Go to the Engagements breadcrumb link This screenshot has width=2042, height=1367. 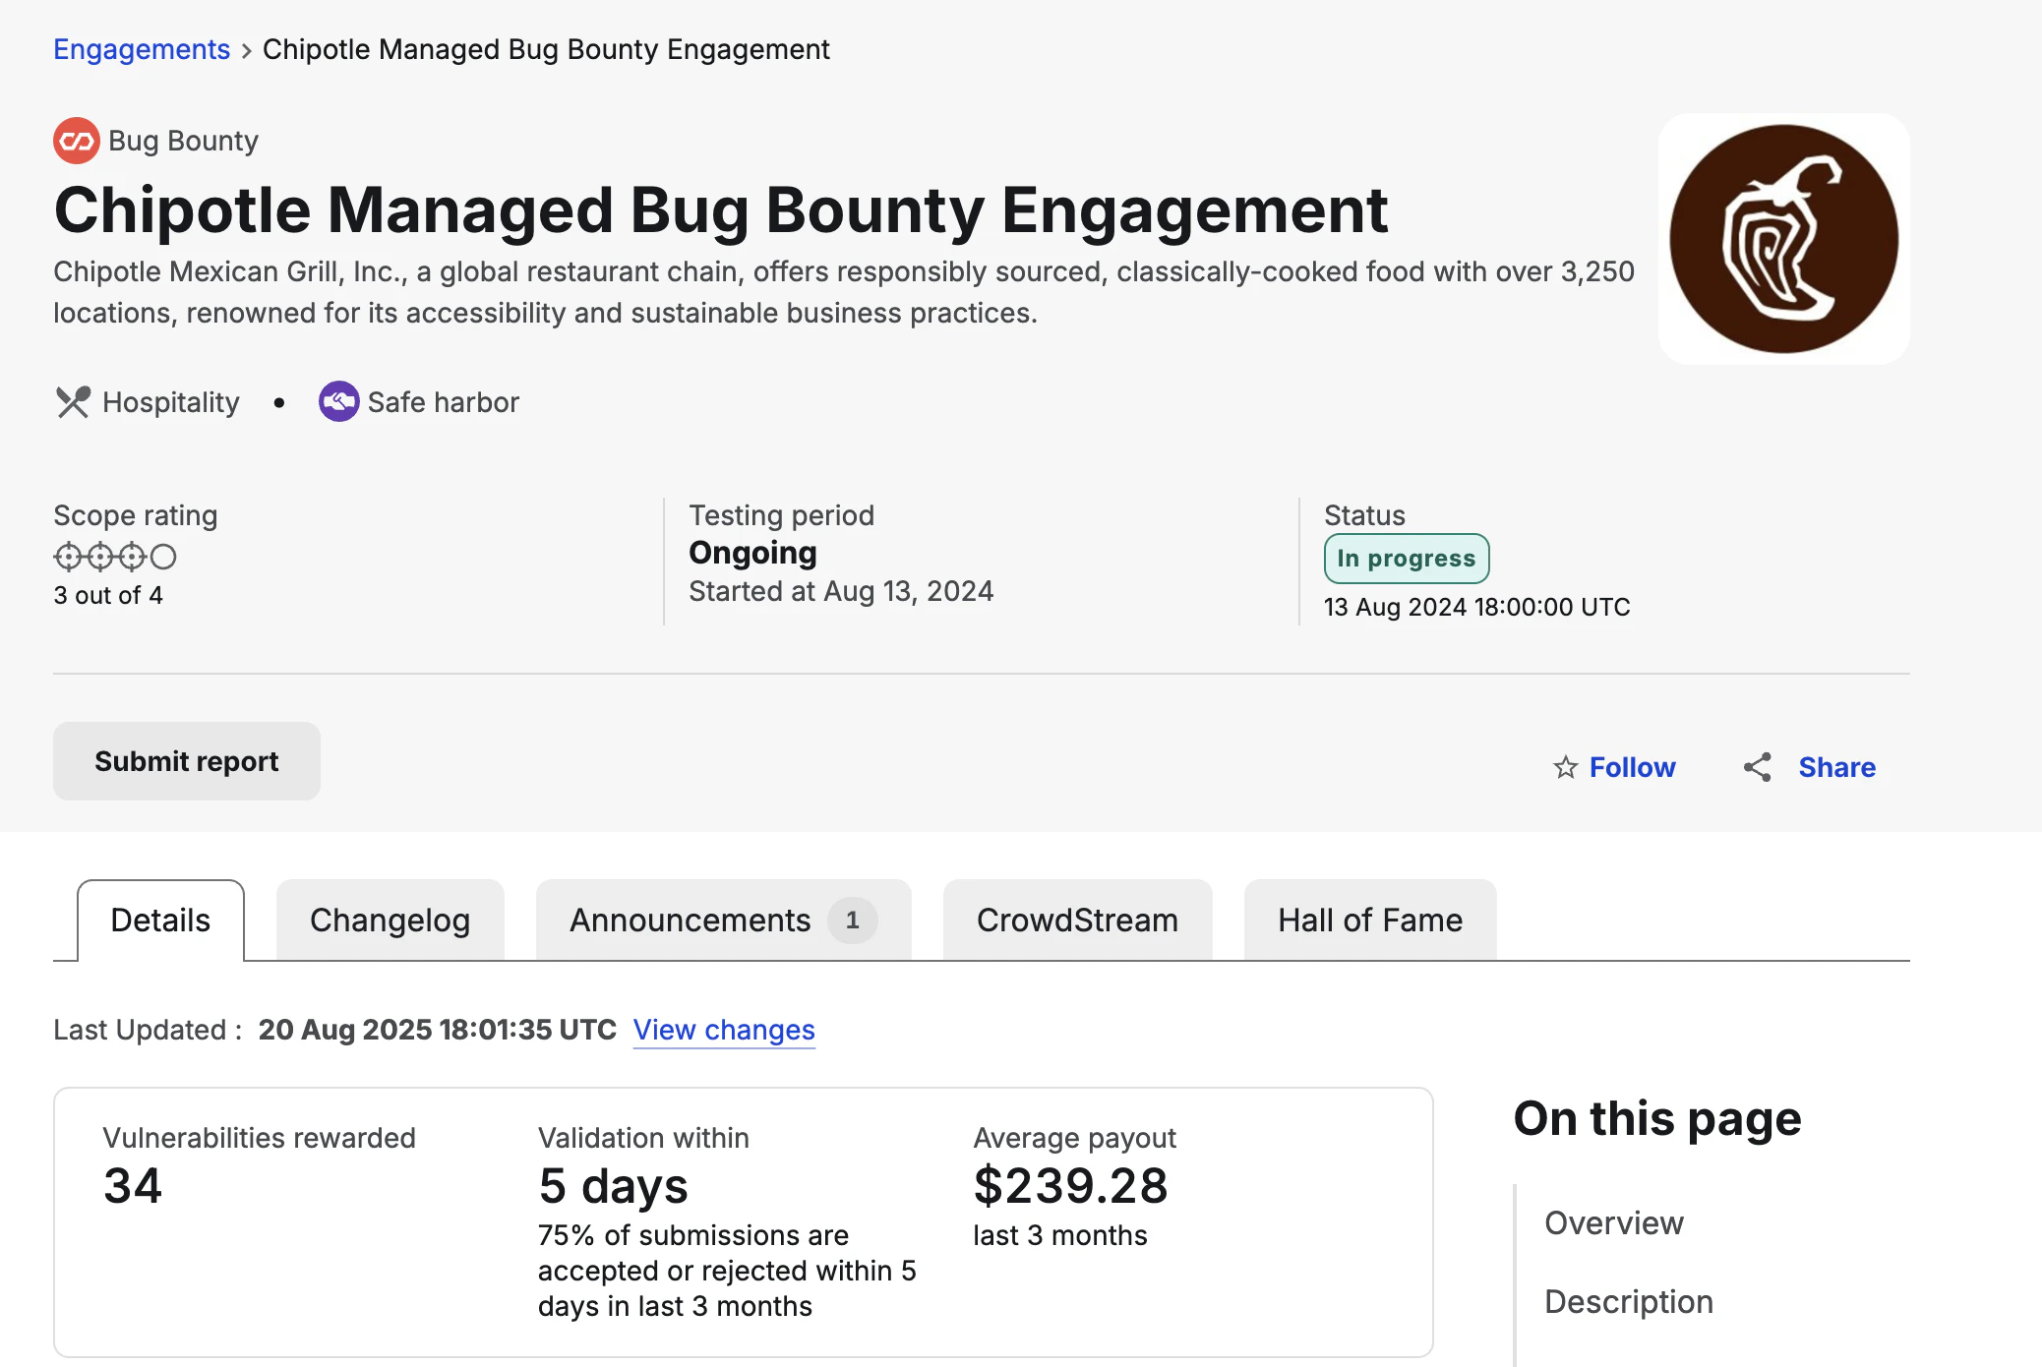click(x=142, y=49)
